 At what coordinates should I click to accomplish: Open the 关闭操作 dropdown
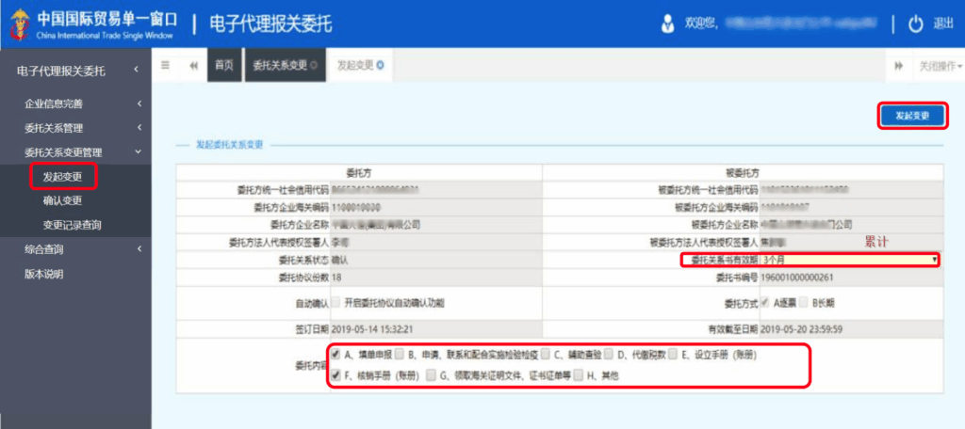coord(940,66)
